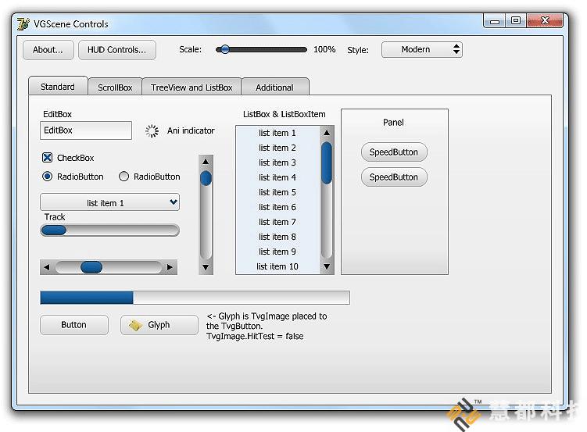The height and width of the screenshot is (432, 587).
Task: Expand the 'list item 1' combo box
Action: coord(109,202)
